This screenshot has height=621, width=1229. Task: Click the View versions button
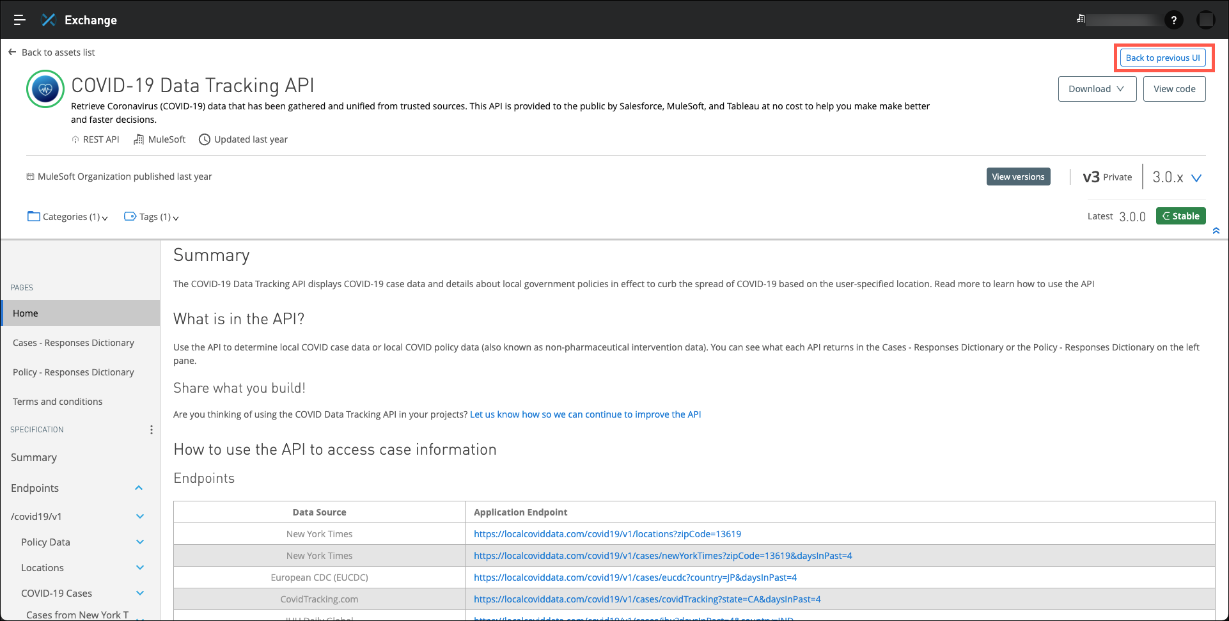(x=1019, y=177)
